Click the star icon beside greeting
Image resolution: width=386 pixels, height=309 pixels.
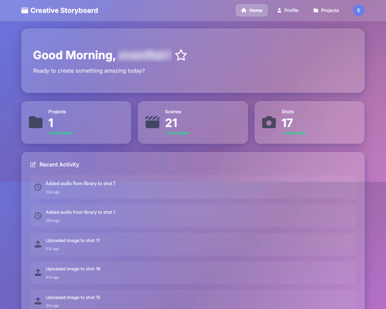click(181, 55)
